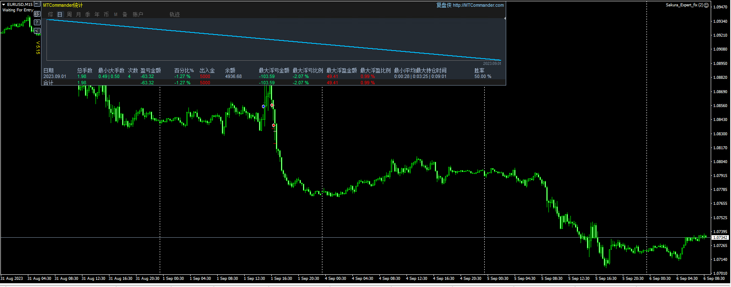Click the 复盘侠 label

click(444, 5)
